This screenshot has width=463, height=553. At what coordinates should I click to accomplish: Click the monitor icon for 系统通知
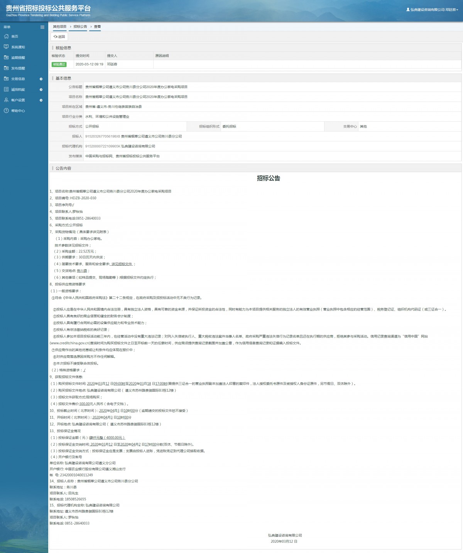pos(6,47)
